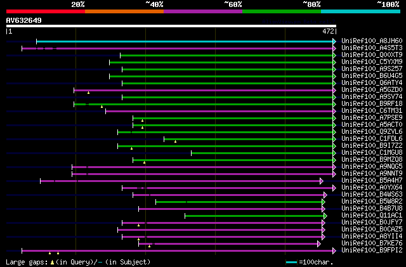Select the UniRef100_A5GZD0 label
This screenshot has width=406, height=267.
[372, 90]
